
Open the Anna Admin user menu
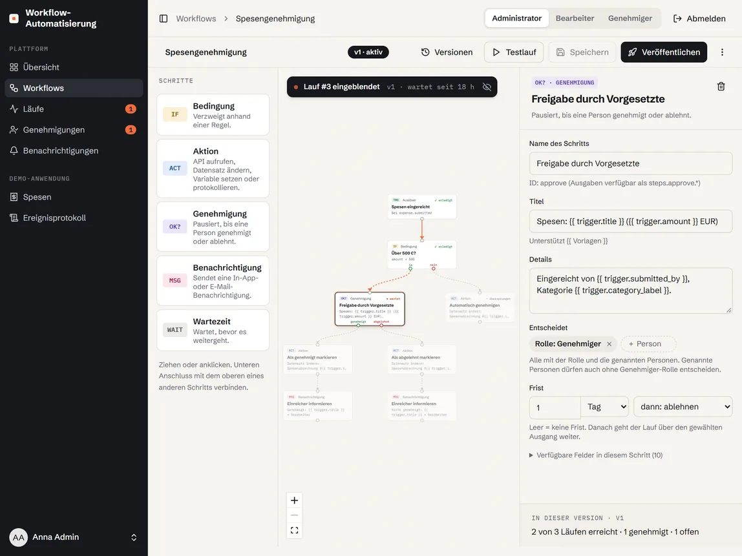(x=74, y=537)
